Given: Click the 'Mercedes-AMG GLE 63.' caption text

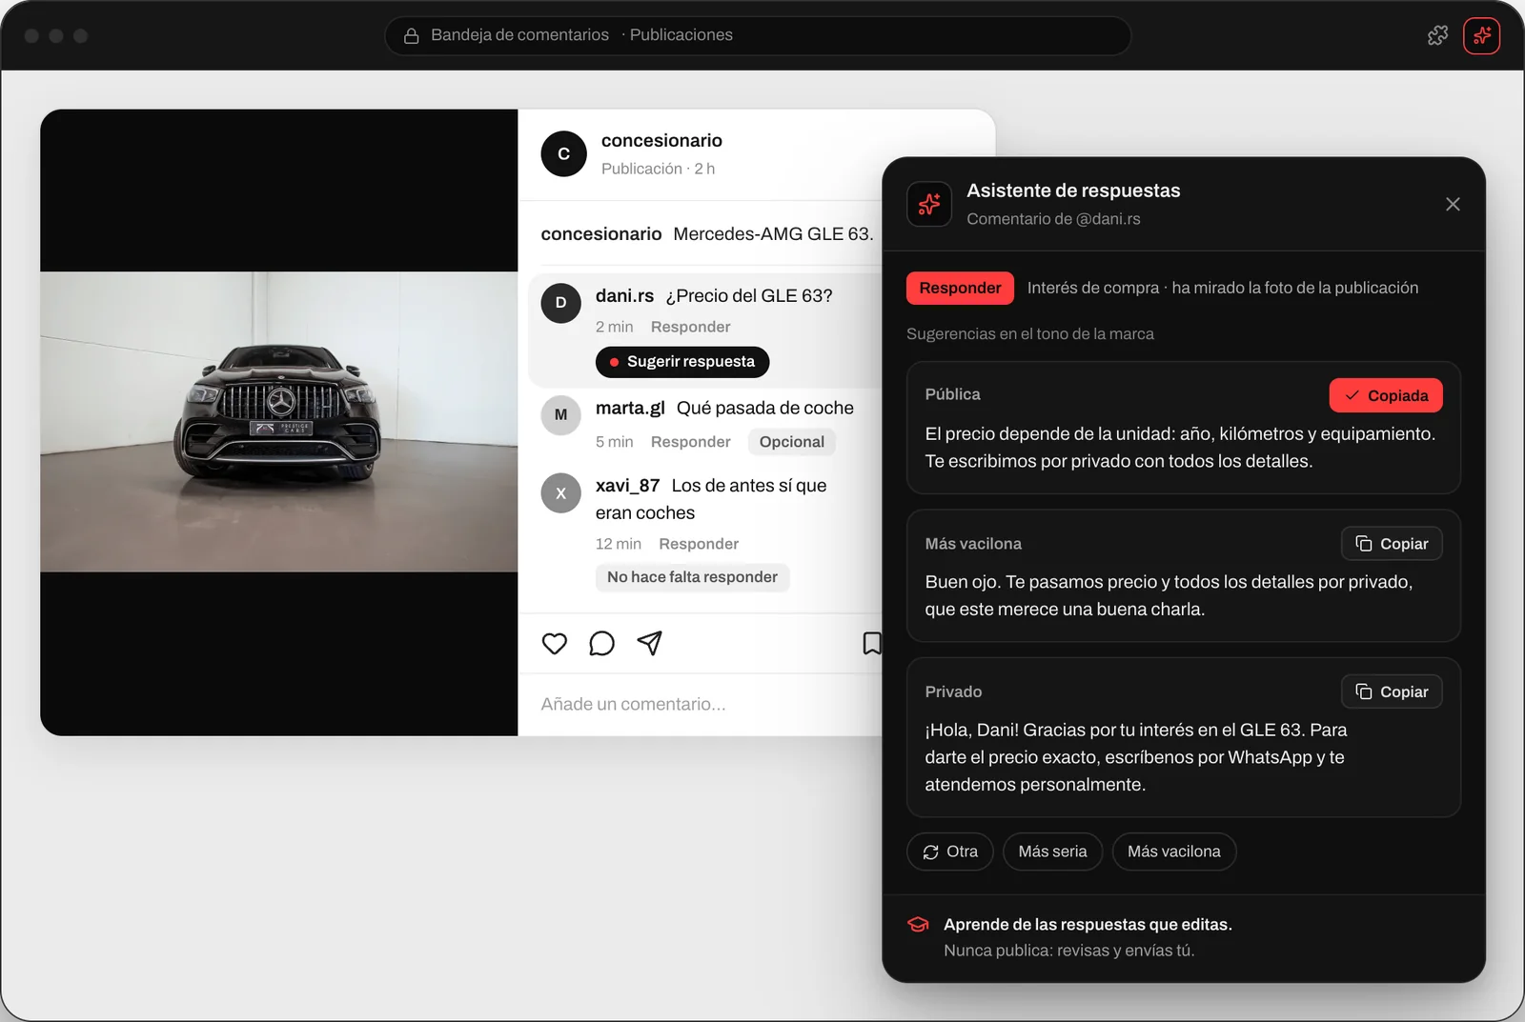Looking at the screenshot, I should [773, 234].
